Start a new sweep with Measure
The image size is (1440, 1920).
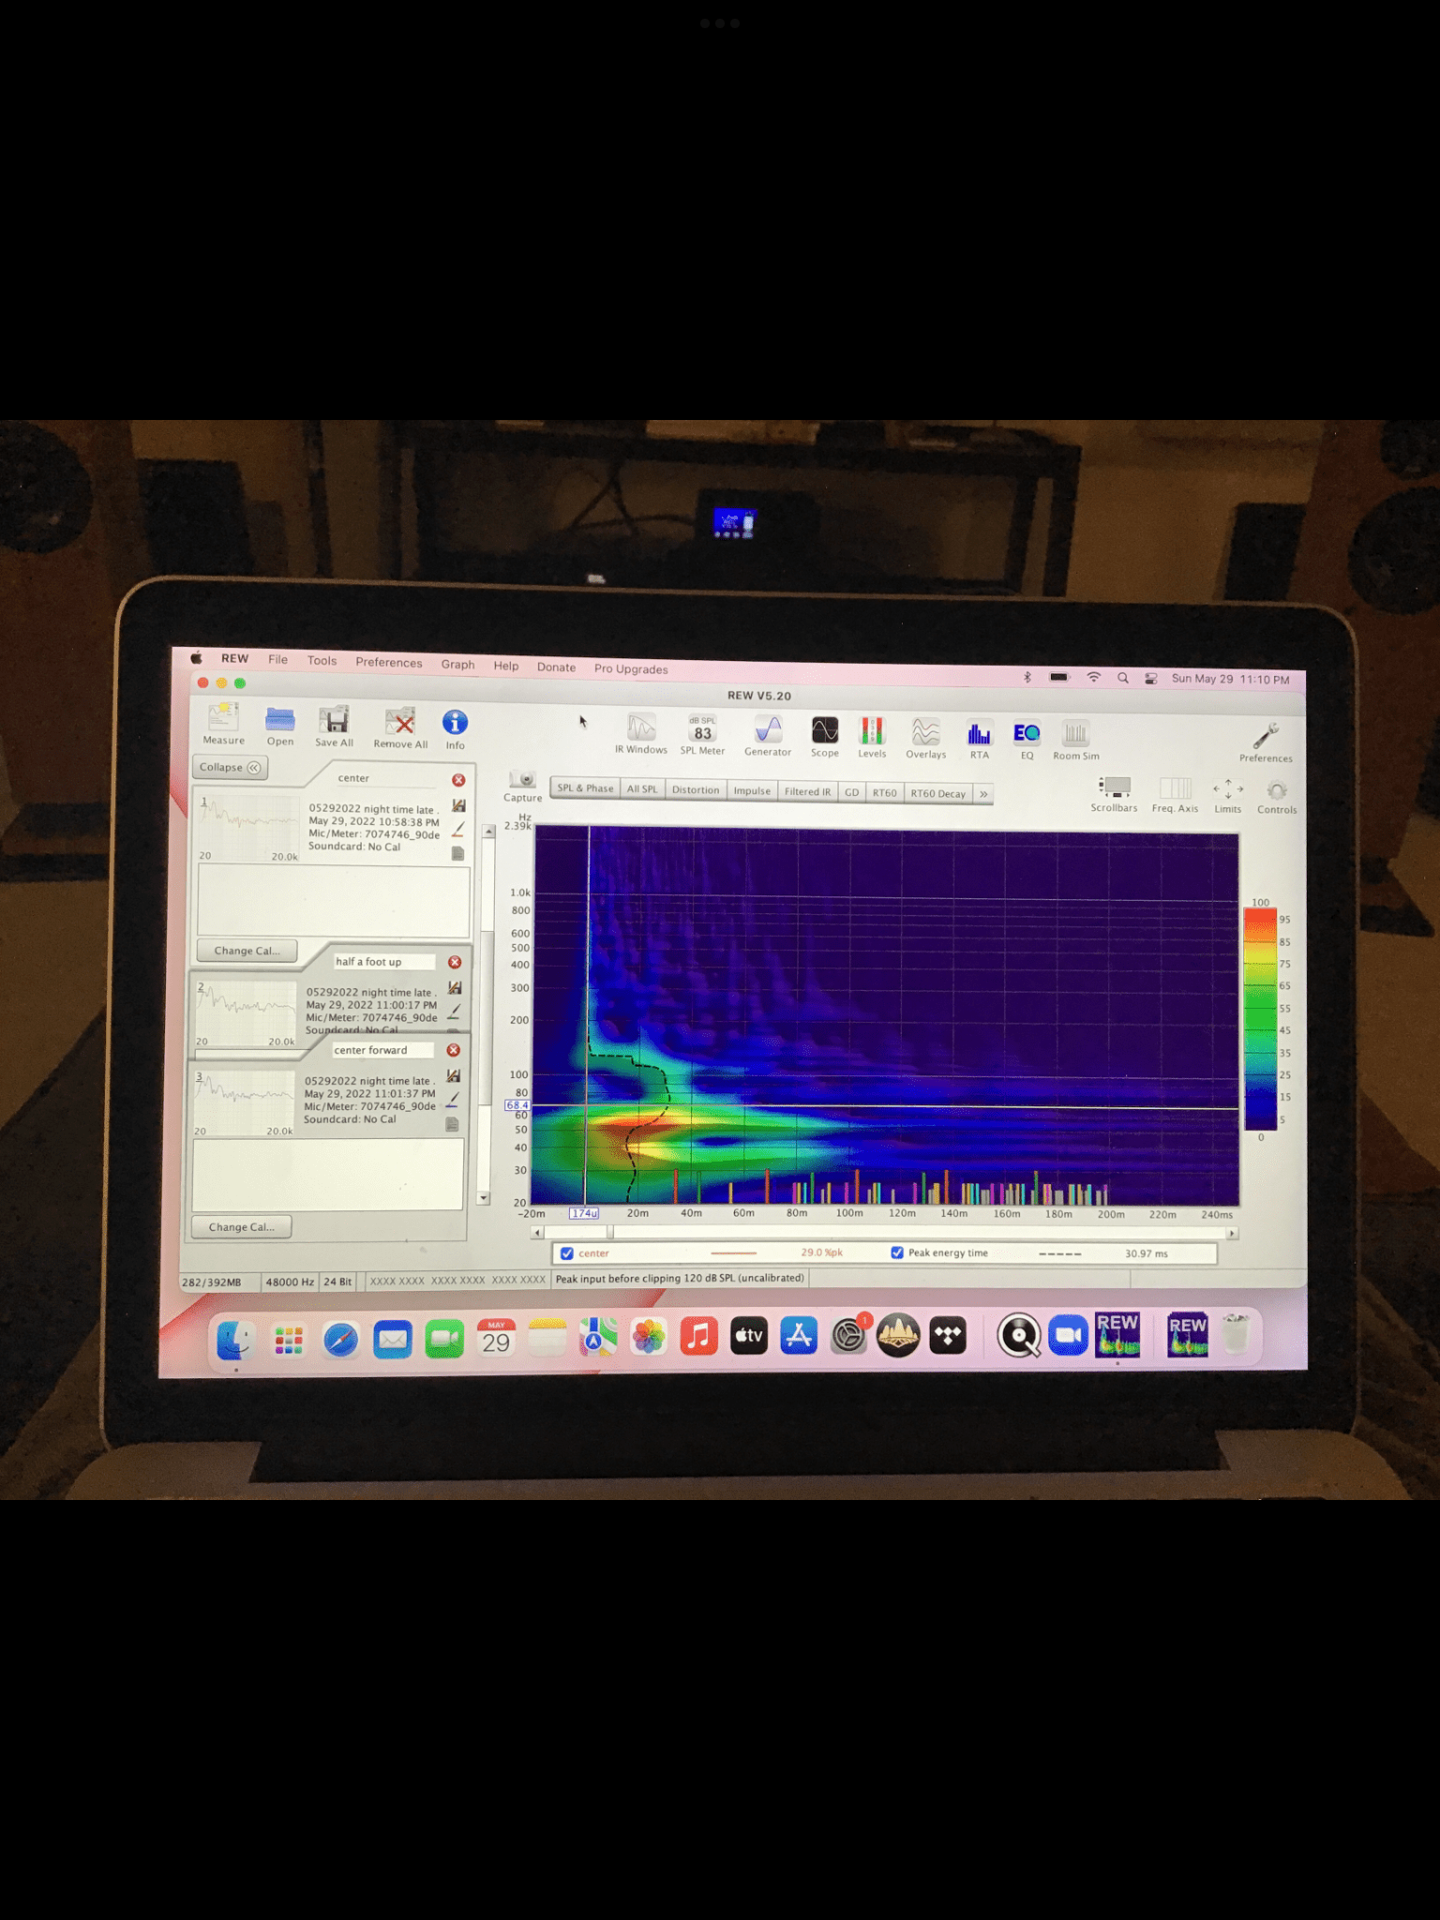[223, 724]
